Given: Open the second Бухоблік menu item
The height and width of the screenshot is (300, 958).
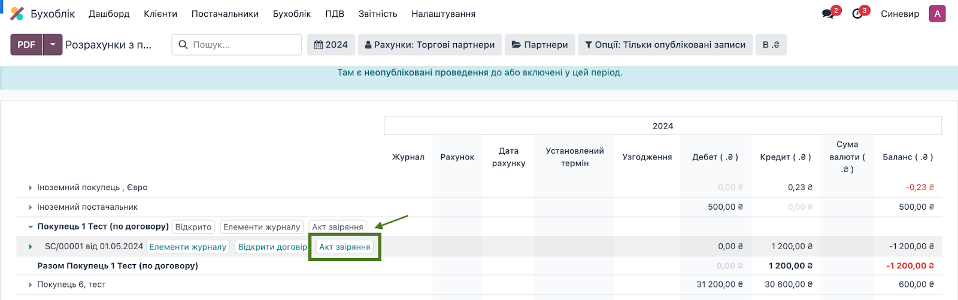Looking at the screenshot, I should [292, 14].
